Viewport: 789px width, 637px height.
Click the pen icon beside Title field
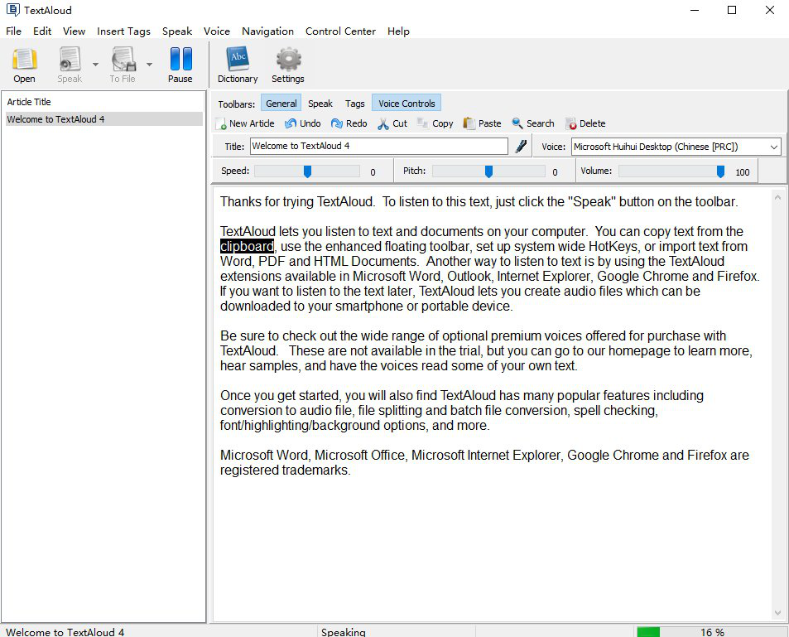(x=521, y=147)
